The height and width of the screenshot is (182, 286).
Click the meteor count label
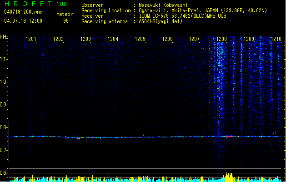tap(65, 14)
